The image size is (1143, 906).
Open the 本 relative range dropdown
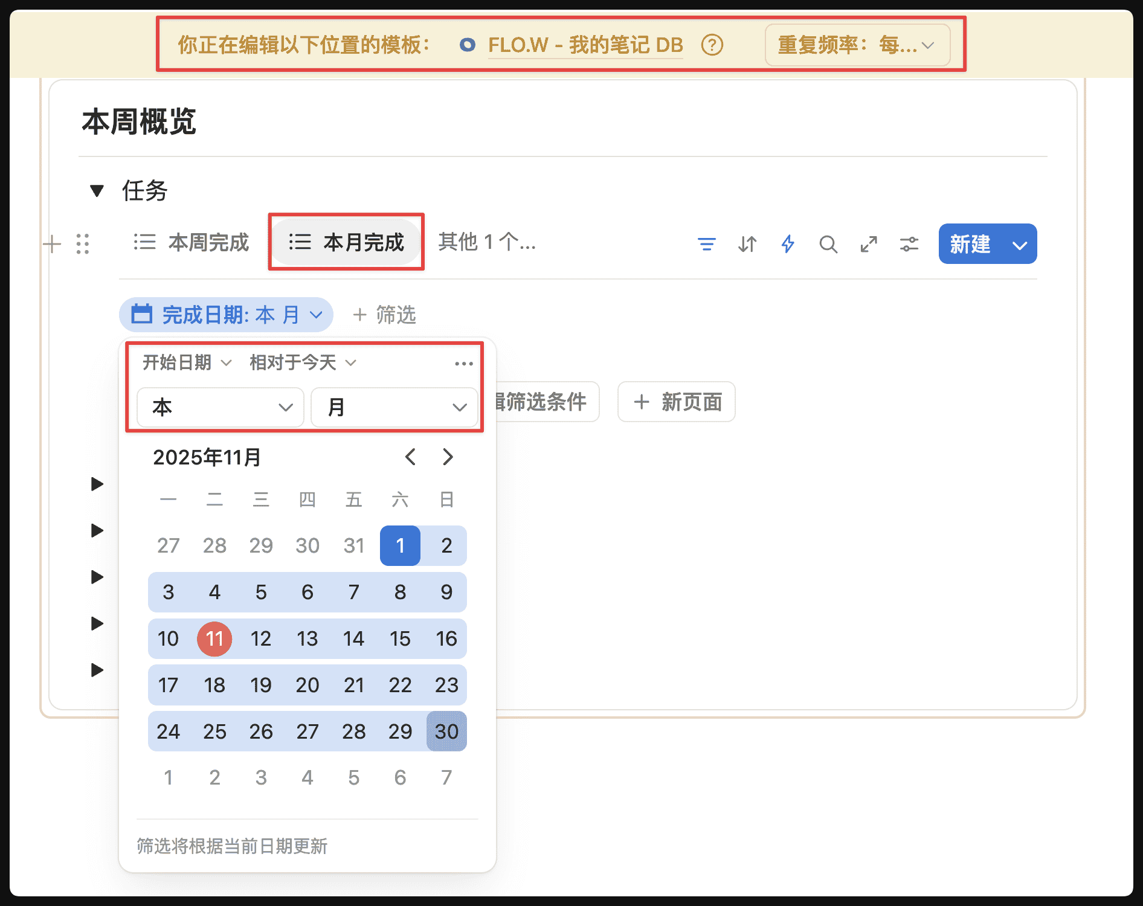(221, 408)
